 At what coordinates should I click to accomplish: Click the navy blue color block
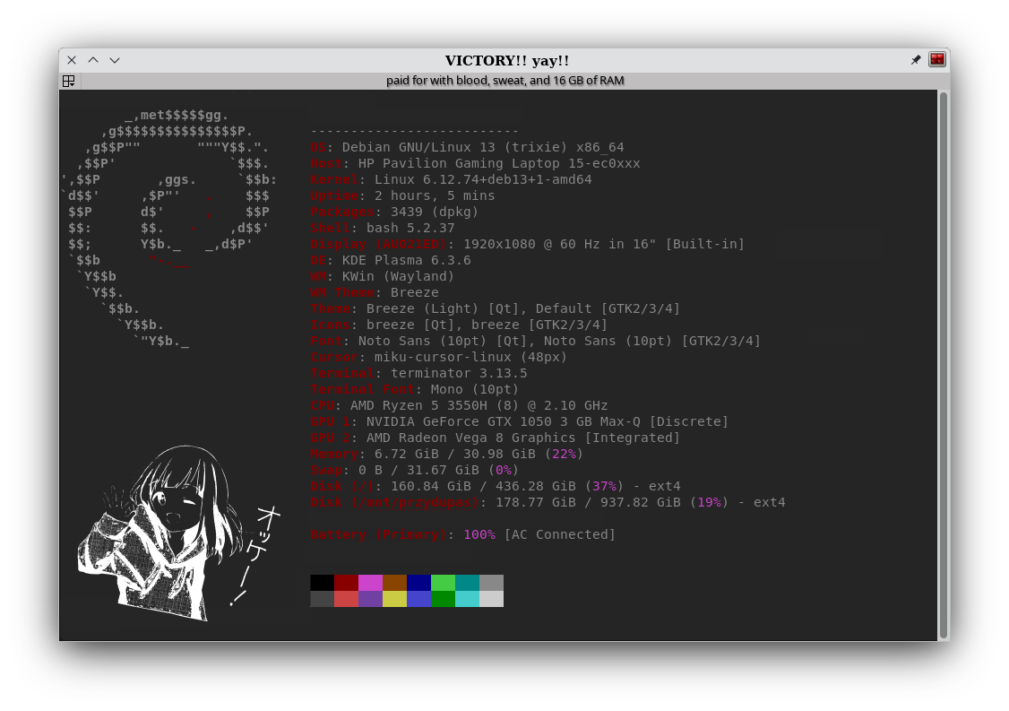(418, 583)
